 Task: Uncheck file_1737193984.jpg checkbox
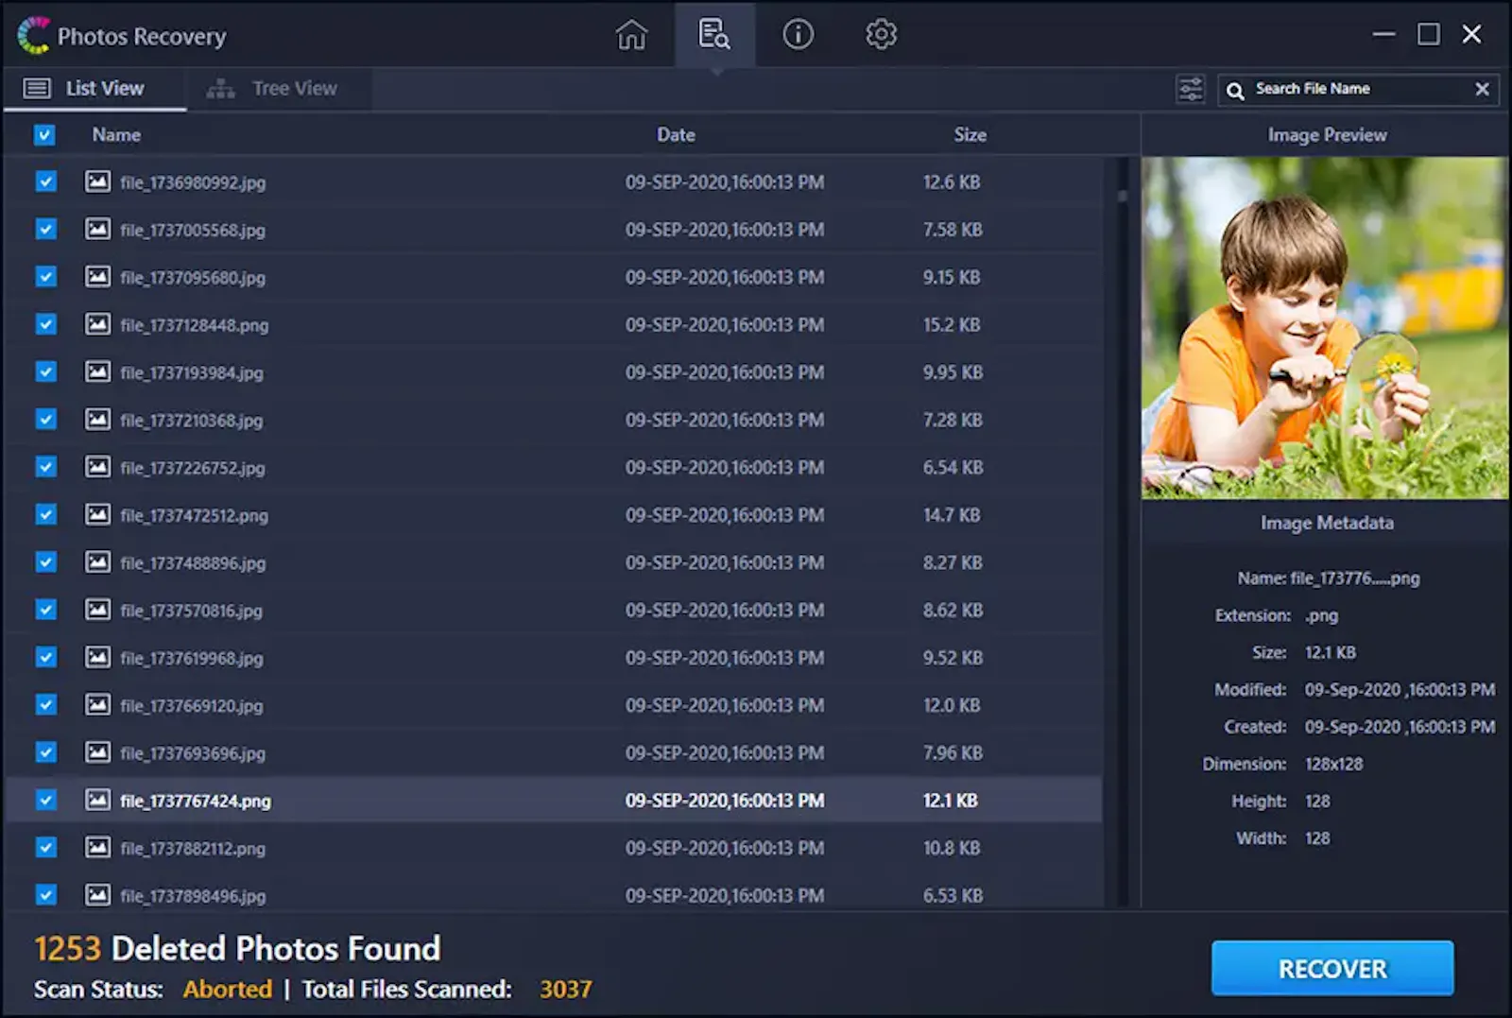(45, 371)
